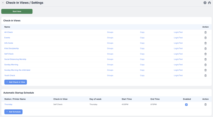Click Login/Test for Events

178,38
